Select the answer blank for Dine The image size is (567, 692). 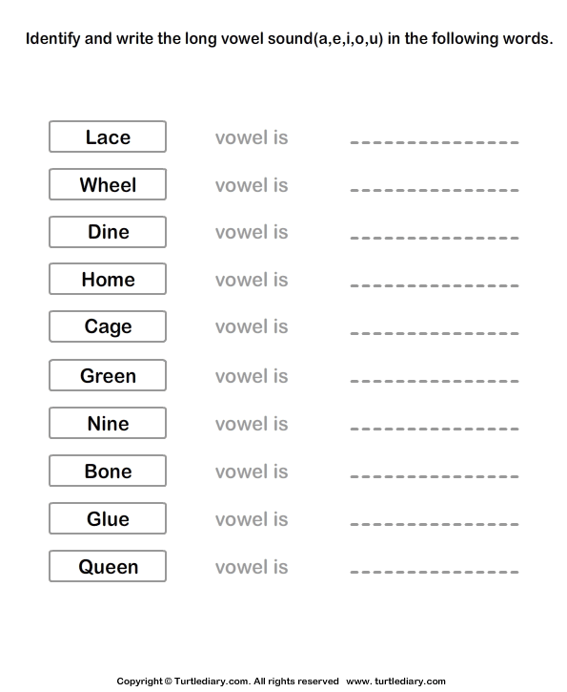point(435,238)
